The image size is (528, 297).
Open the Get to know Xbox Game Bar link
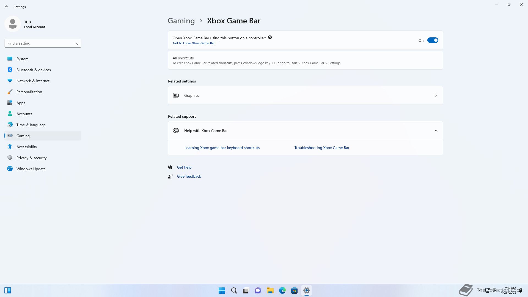pos(194,43)
